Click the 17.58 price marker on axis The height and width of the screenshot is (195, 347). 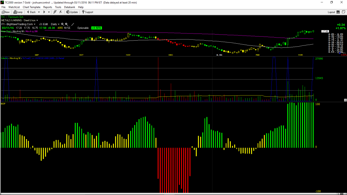[325, 31]
